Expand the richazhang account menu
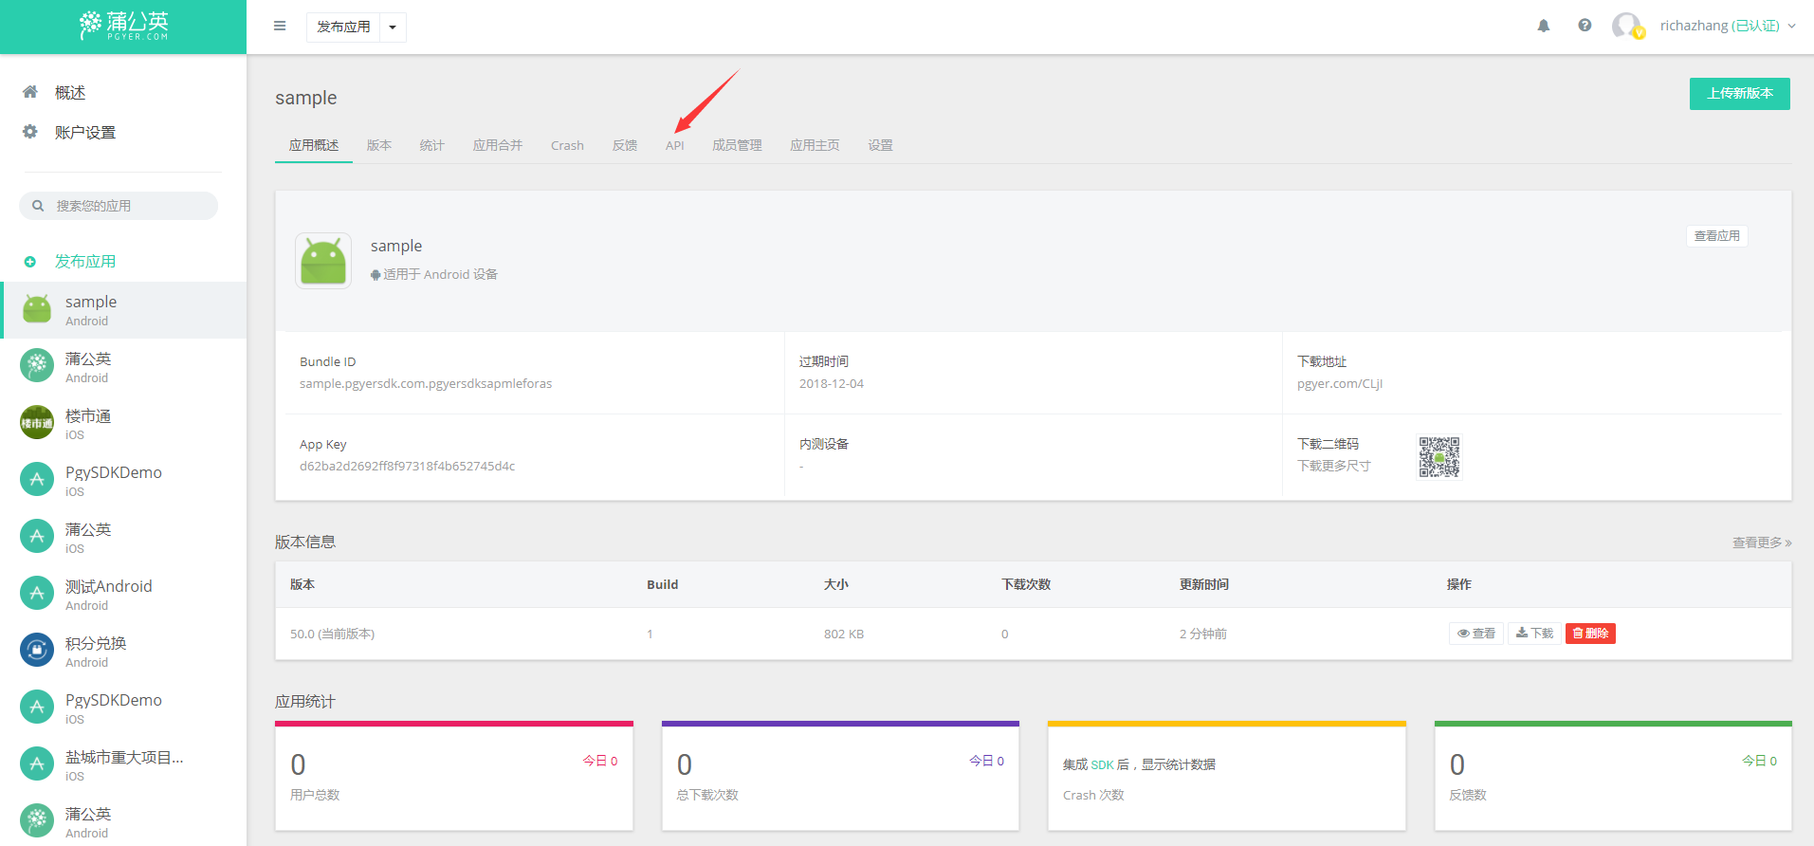 tap(1728, 26)
